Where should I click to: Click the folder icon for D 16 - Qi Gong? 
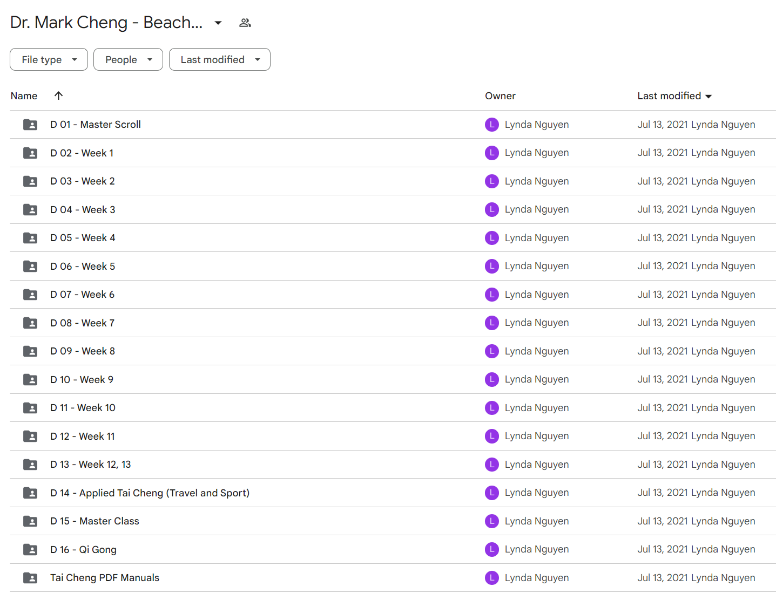point(30,550)
